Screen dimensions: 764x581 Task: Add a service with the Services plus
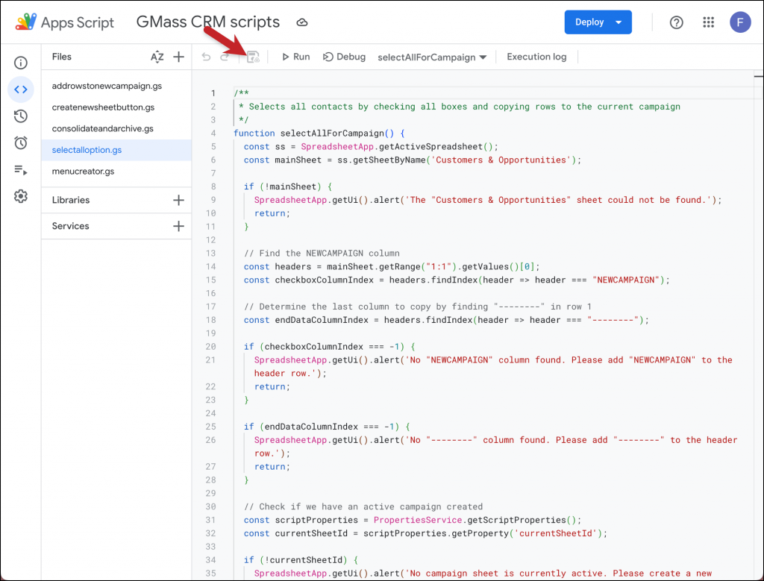(177, 225)
